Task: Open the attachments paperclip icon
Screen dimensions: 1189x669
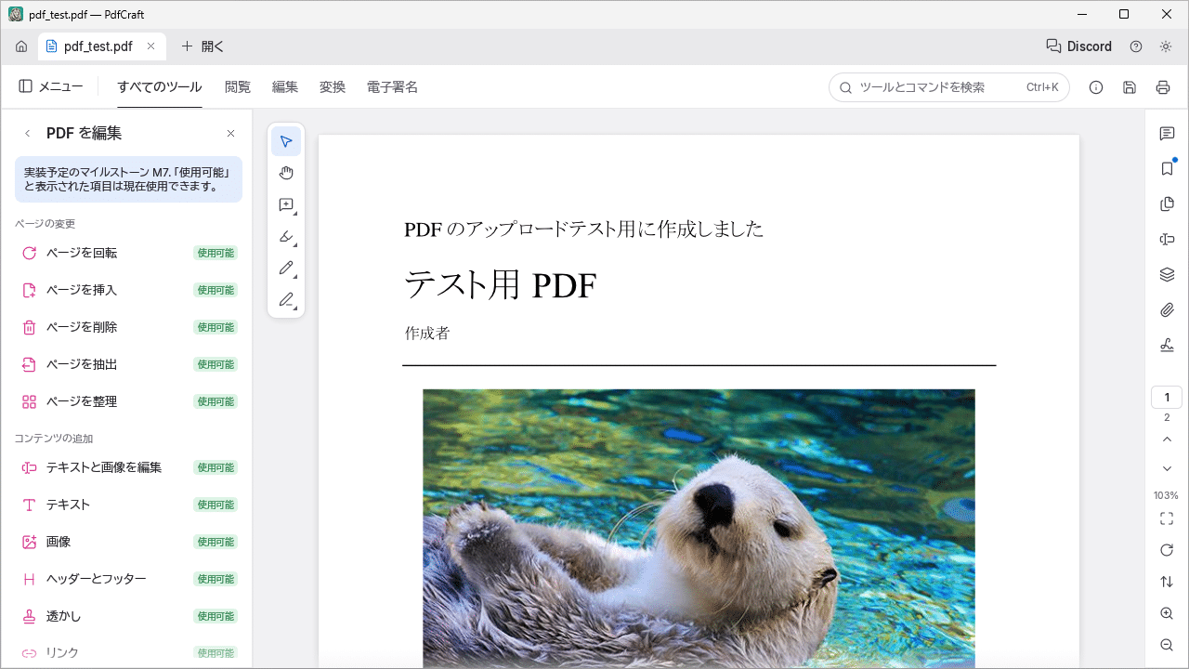Action: (x=1167, y=310)
